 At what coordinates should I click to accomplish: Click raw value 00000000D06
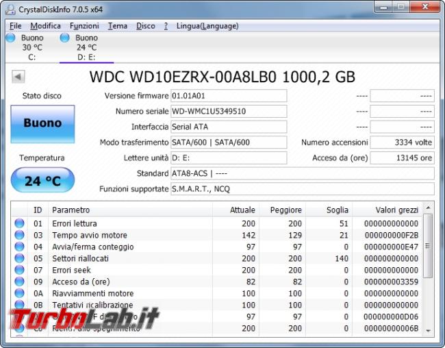click(x=392, y=316)
